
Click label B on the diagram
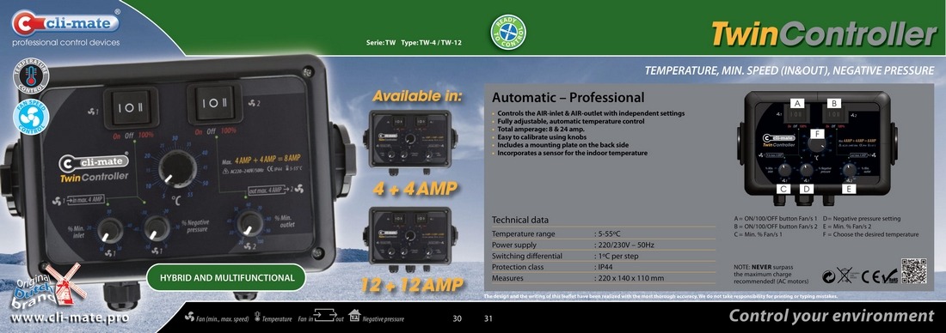833,103
